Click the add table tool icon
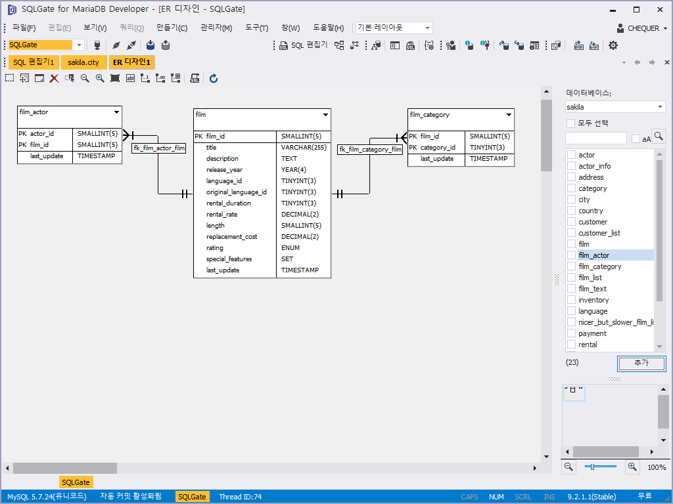 [24, 78]
